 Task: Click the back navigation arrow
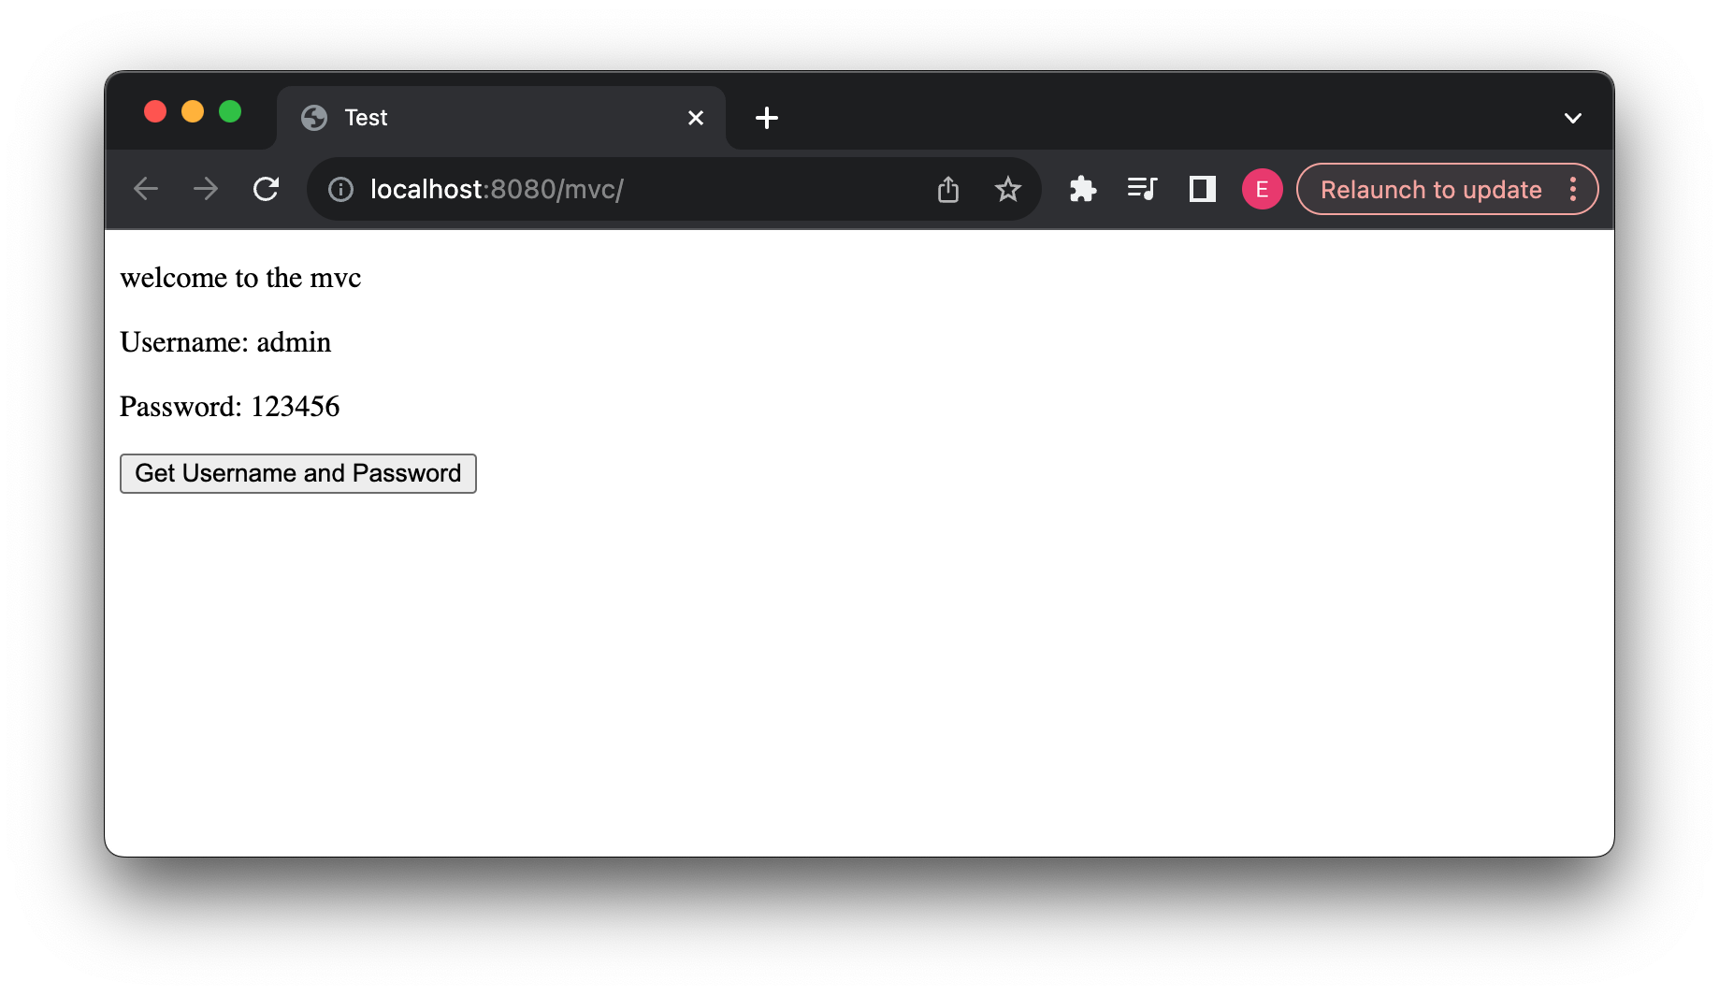pyautogui.click(x=146, y=189)
